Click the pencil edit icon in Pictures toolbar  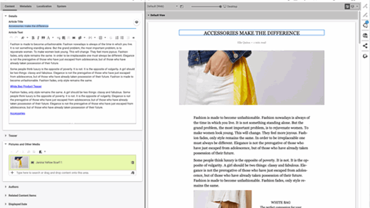pyautogui.click(x=16, y=152)
